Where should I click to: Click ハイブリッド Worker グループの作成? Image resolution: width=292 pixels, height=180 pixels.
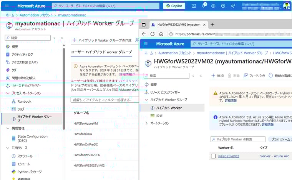point(102,40)
